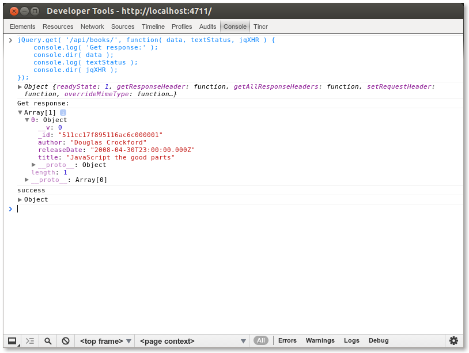The image size is (469, 353).
Task: Open the top frame dropdown
Action: coord(106,341)
